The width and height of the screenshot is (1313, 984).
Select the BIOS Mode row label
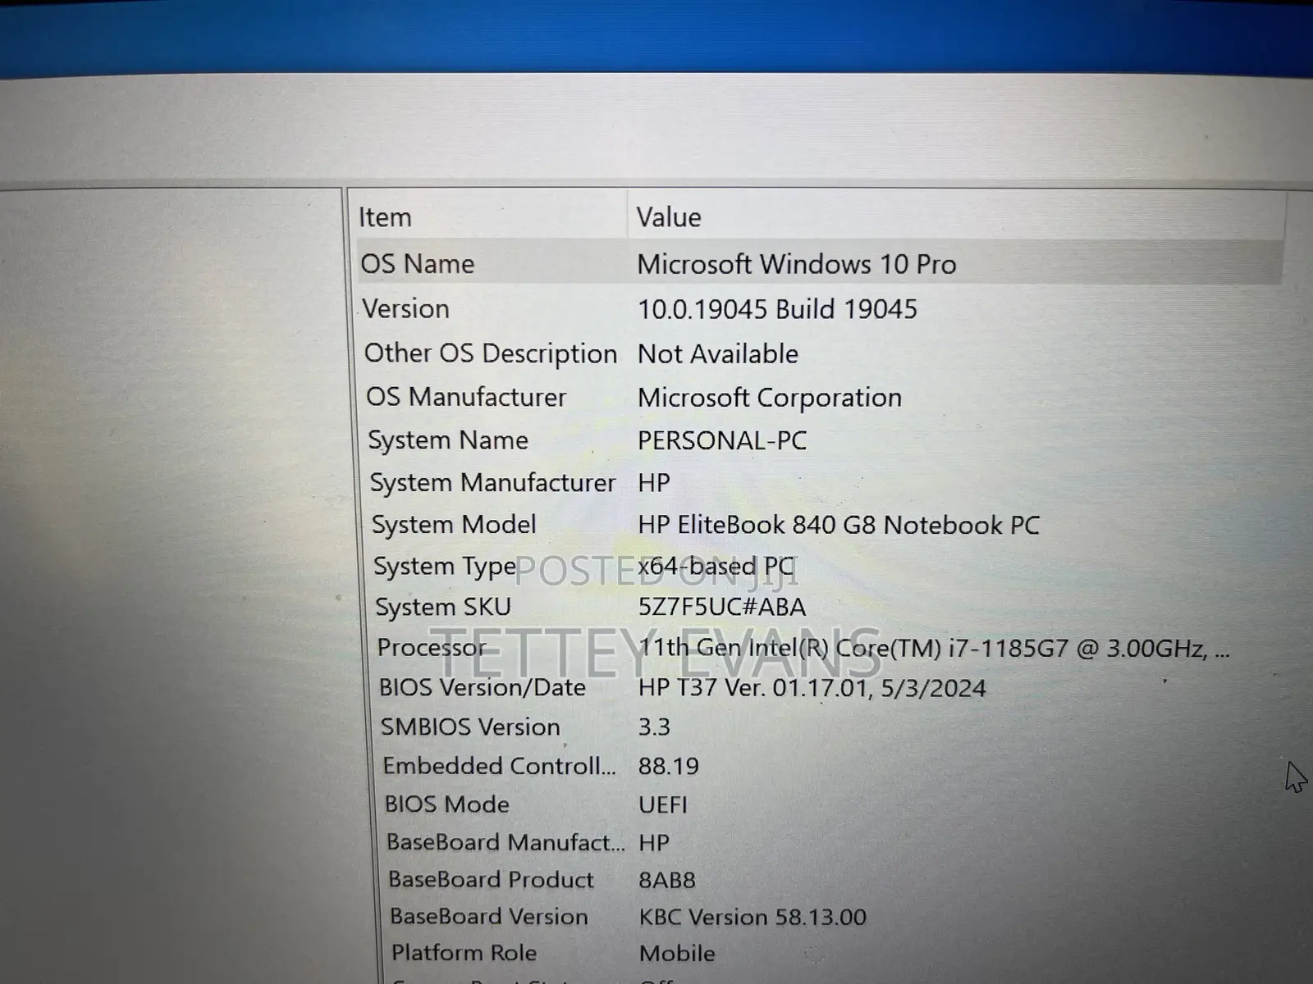(x=447, y=804)
